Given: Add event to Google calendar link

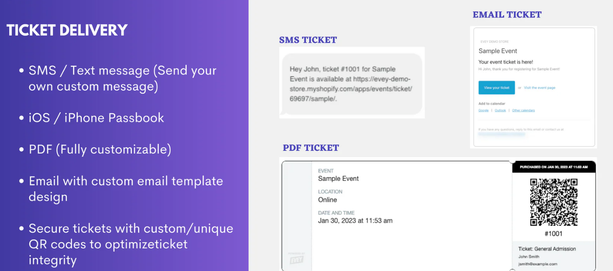Looking at the screenshot, I should (483, 111).
